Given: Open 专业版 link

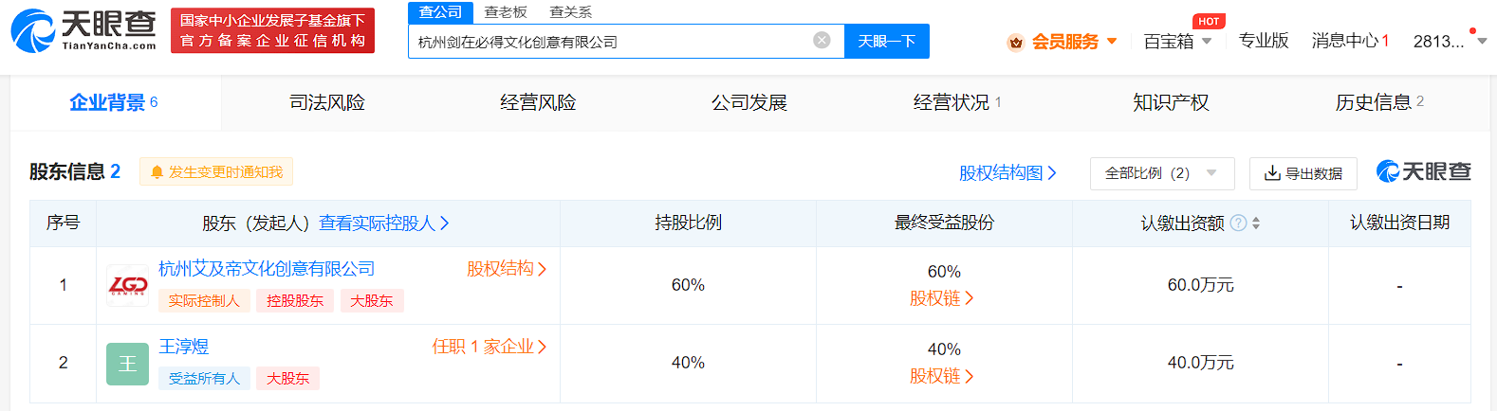Looking at the screenshot, I should pos(1264,41).
